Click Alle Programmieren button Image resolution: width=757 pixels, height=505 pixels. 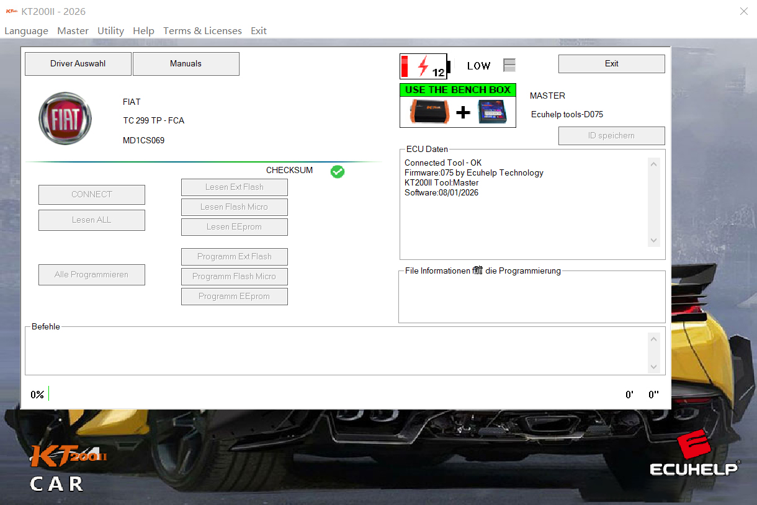coord(92,275)
